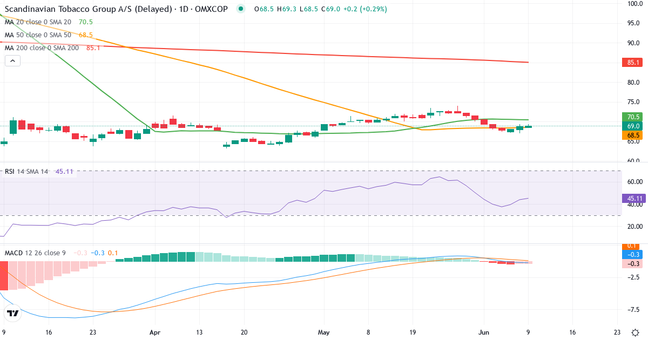This screenshot has width=648, height=340.
Task: Click the 68.5 orange price label
Action: 633,135
